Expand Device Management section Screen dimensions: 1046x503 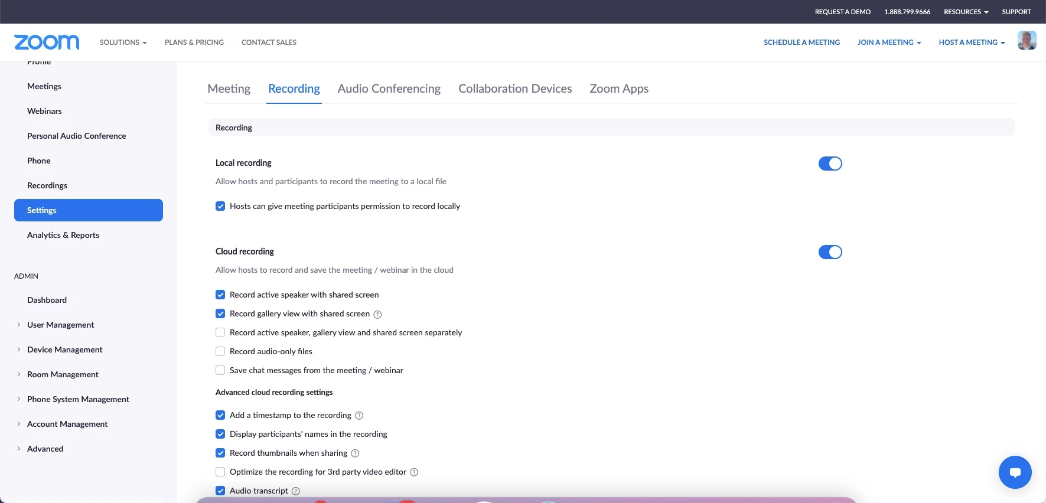(x=64, y=350)
